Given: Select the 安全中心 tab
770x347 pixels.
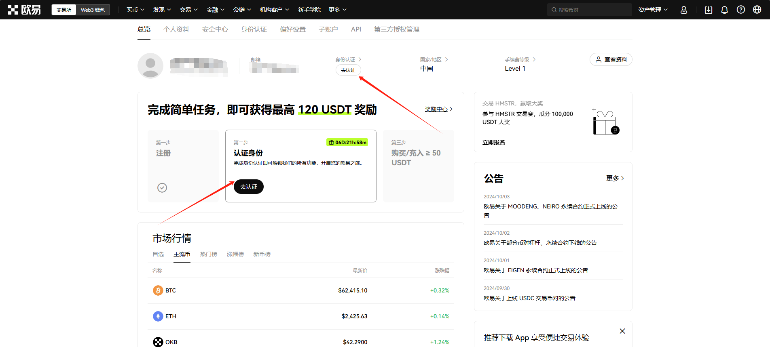Looking at the screenshot, I should coord(215,29).
